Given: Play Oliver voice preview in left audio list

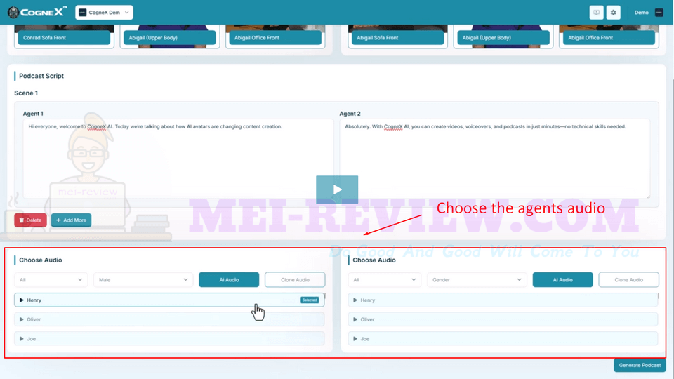Looking at the screenshot, I should 22,319.
